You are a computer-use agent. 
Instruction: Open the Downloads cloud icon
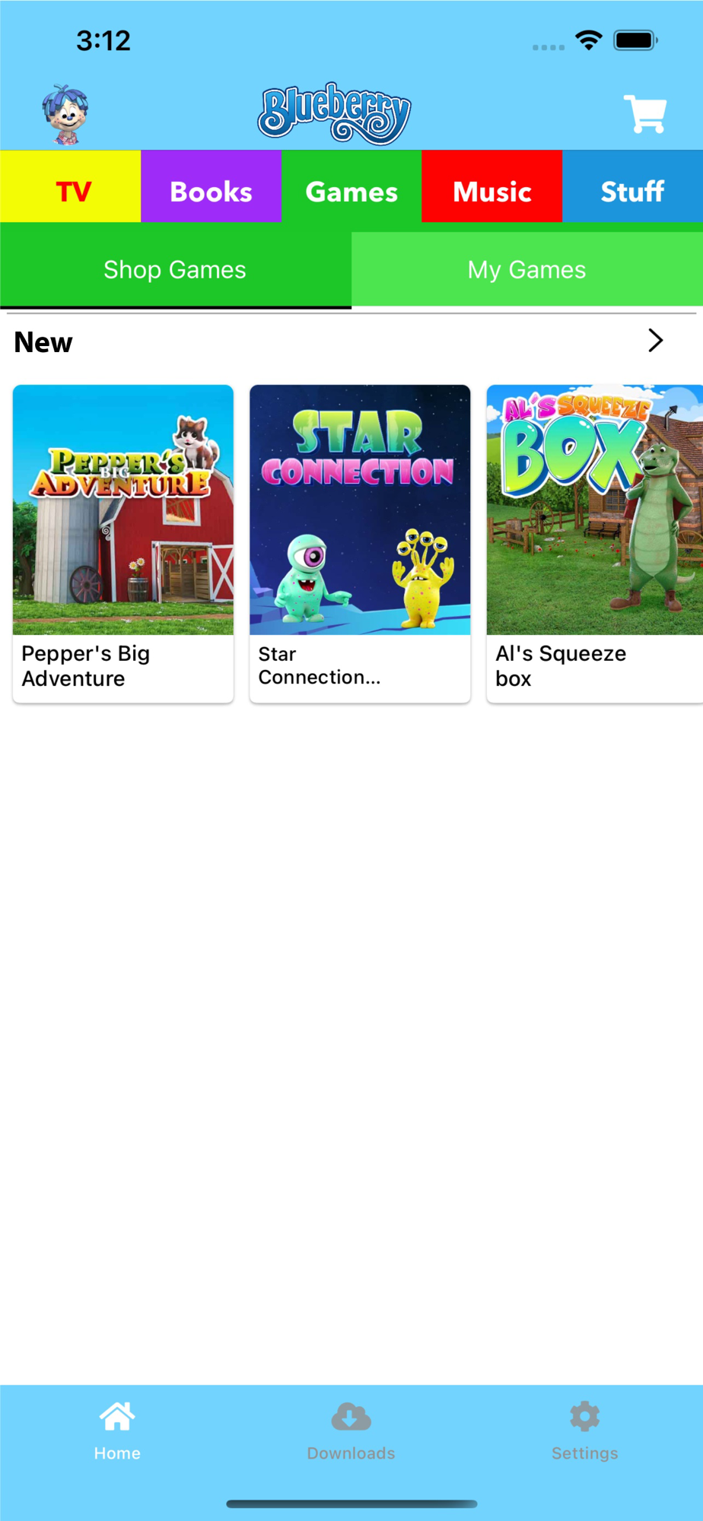click(x=351, y=1417)
